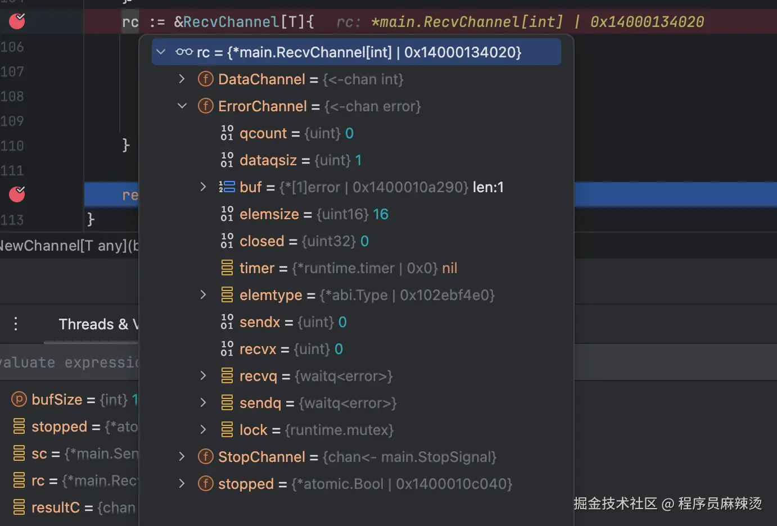Click the watch glasses icon beside rc

(x=184, y=52)
